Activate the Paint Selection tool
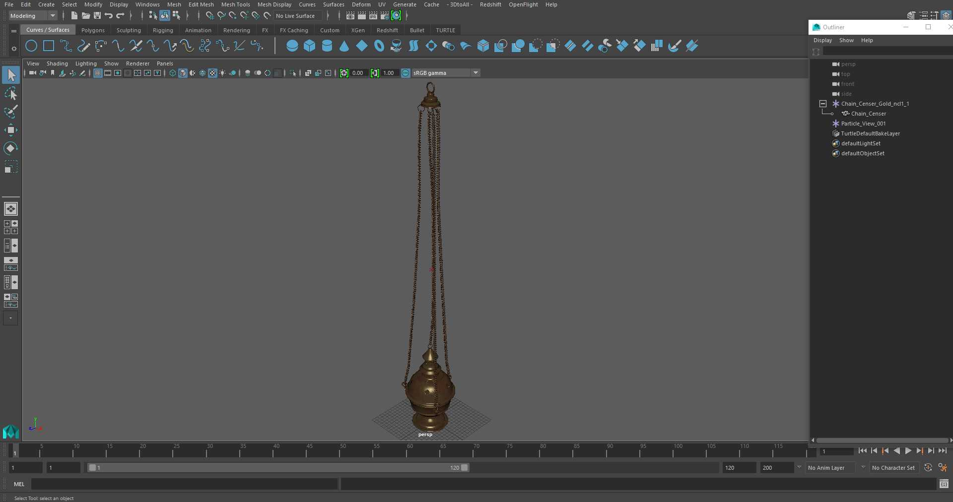The image size is (953, 502). click(11, 112)
